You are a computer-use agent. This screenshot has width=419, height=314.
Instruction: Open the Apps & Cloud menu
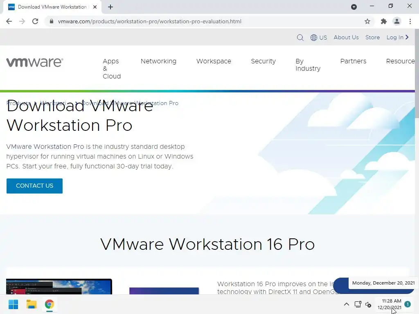click(x=112, y=69)
